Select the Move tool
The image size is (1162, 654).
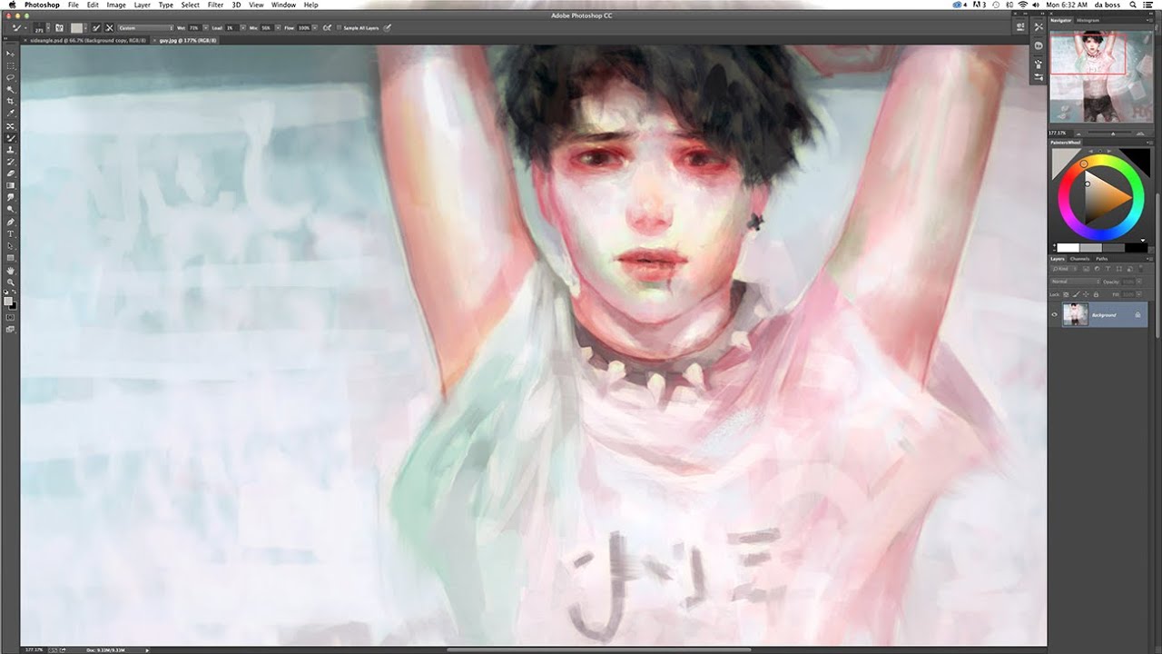10,53
